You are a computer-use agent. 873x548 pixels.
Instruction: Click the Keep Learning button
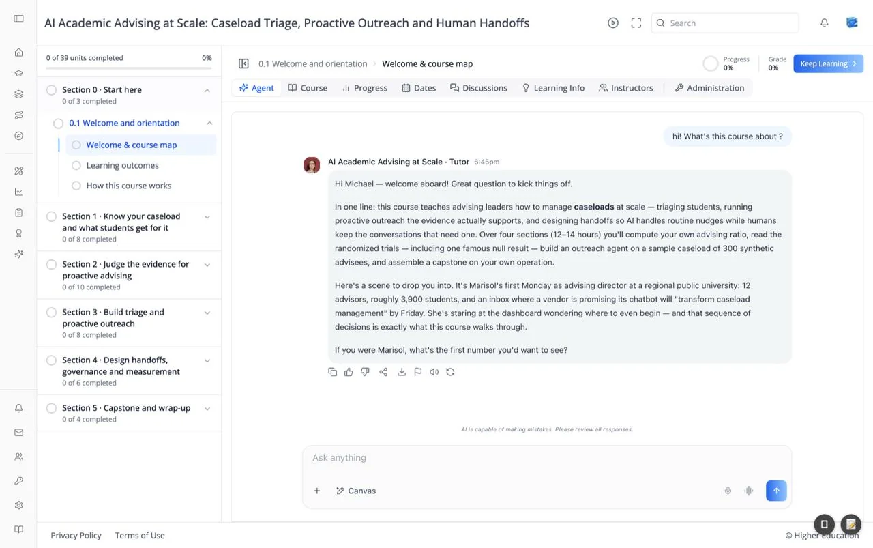click(x=828, y=63)
